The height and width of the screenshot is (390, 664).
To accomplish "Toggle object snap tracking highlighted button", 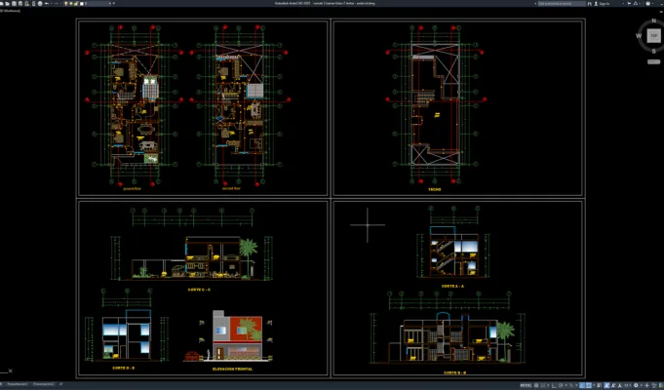I will 582,385.
